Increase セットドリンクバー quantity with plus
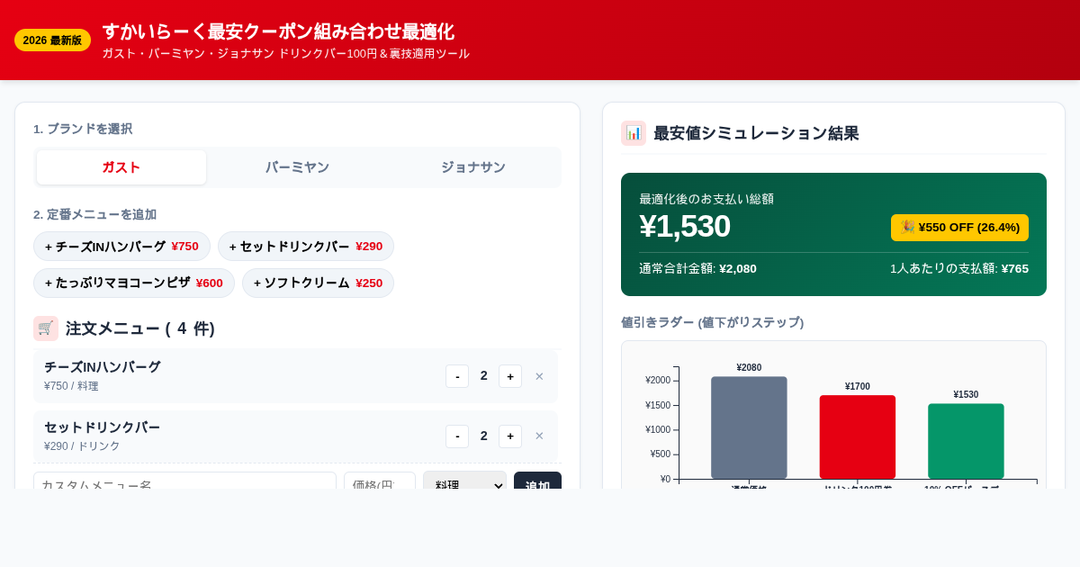The width and height of the screenshot is (1080, 567). click(510, 436)
